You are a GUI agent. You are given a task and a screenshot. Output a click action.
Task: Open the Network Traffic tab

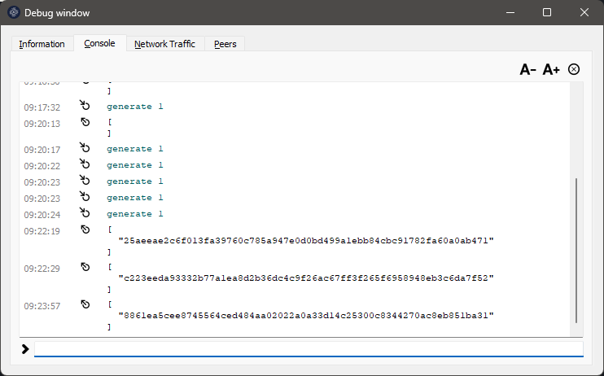click(164, 44)
